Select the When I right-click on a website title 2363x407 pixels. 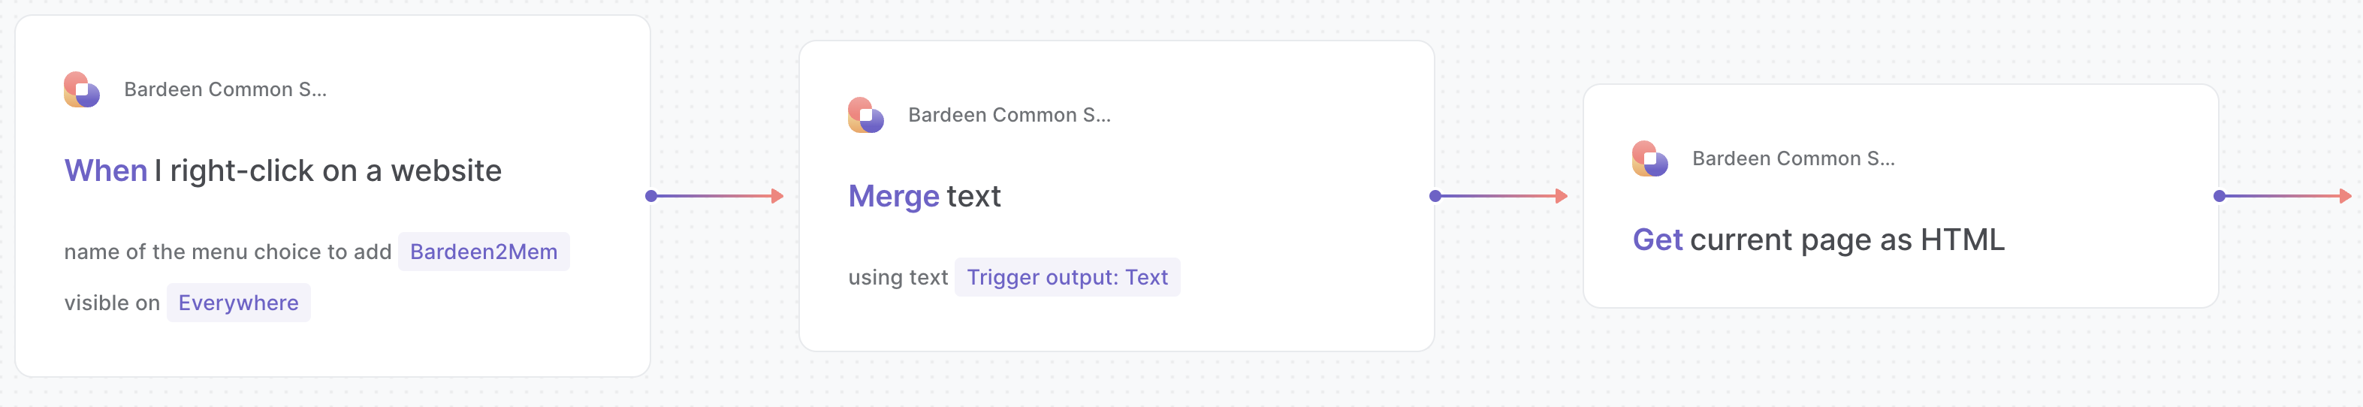click(x=282, y=171)
